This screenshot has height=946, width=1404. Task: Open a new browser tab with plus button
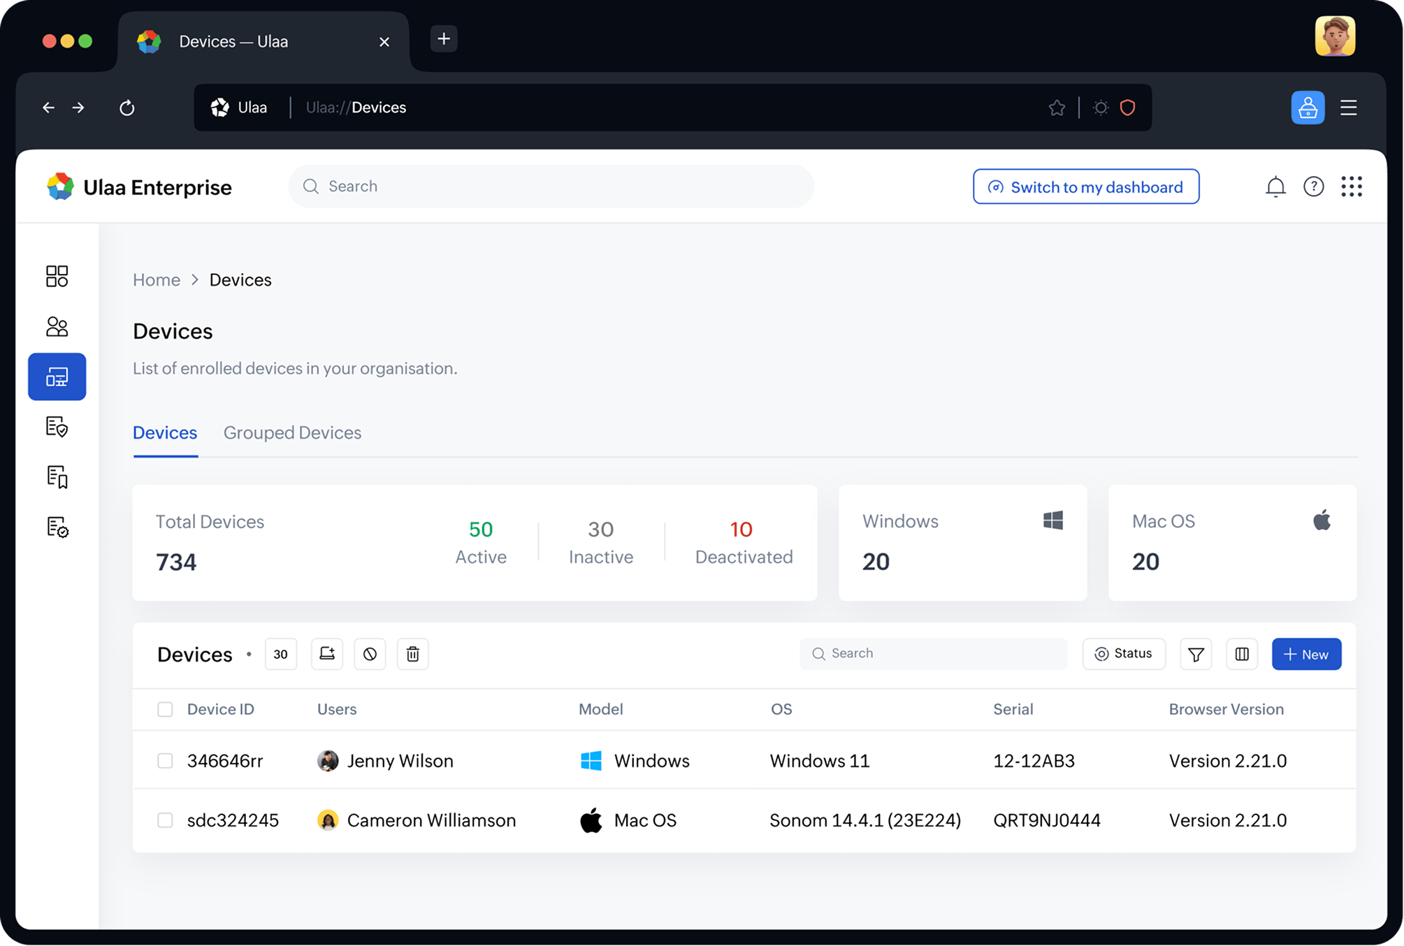click(x=444, y=39)
